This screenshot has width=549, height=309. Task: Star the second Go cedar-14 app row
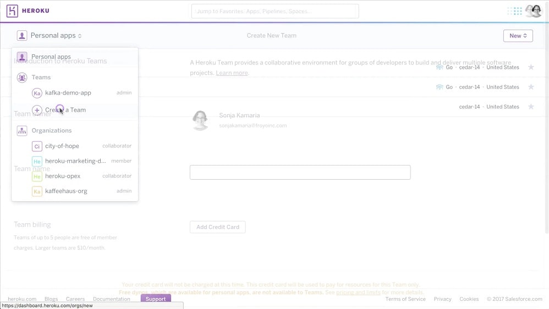point(531,87)
